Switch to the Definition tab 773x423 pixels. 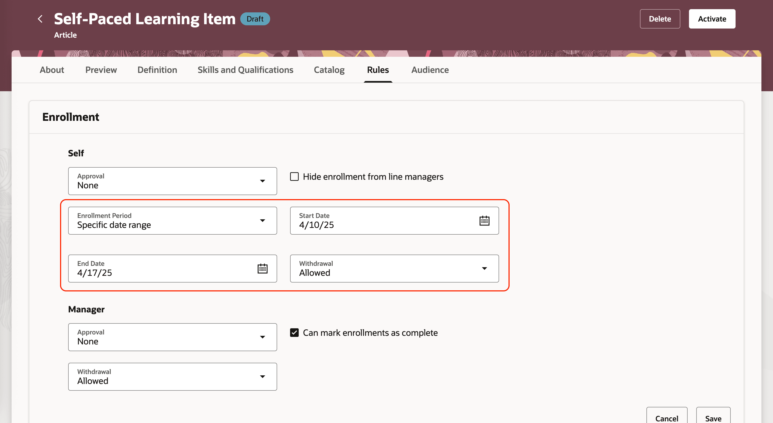[157, 70]
